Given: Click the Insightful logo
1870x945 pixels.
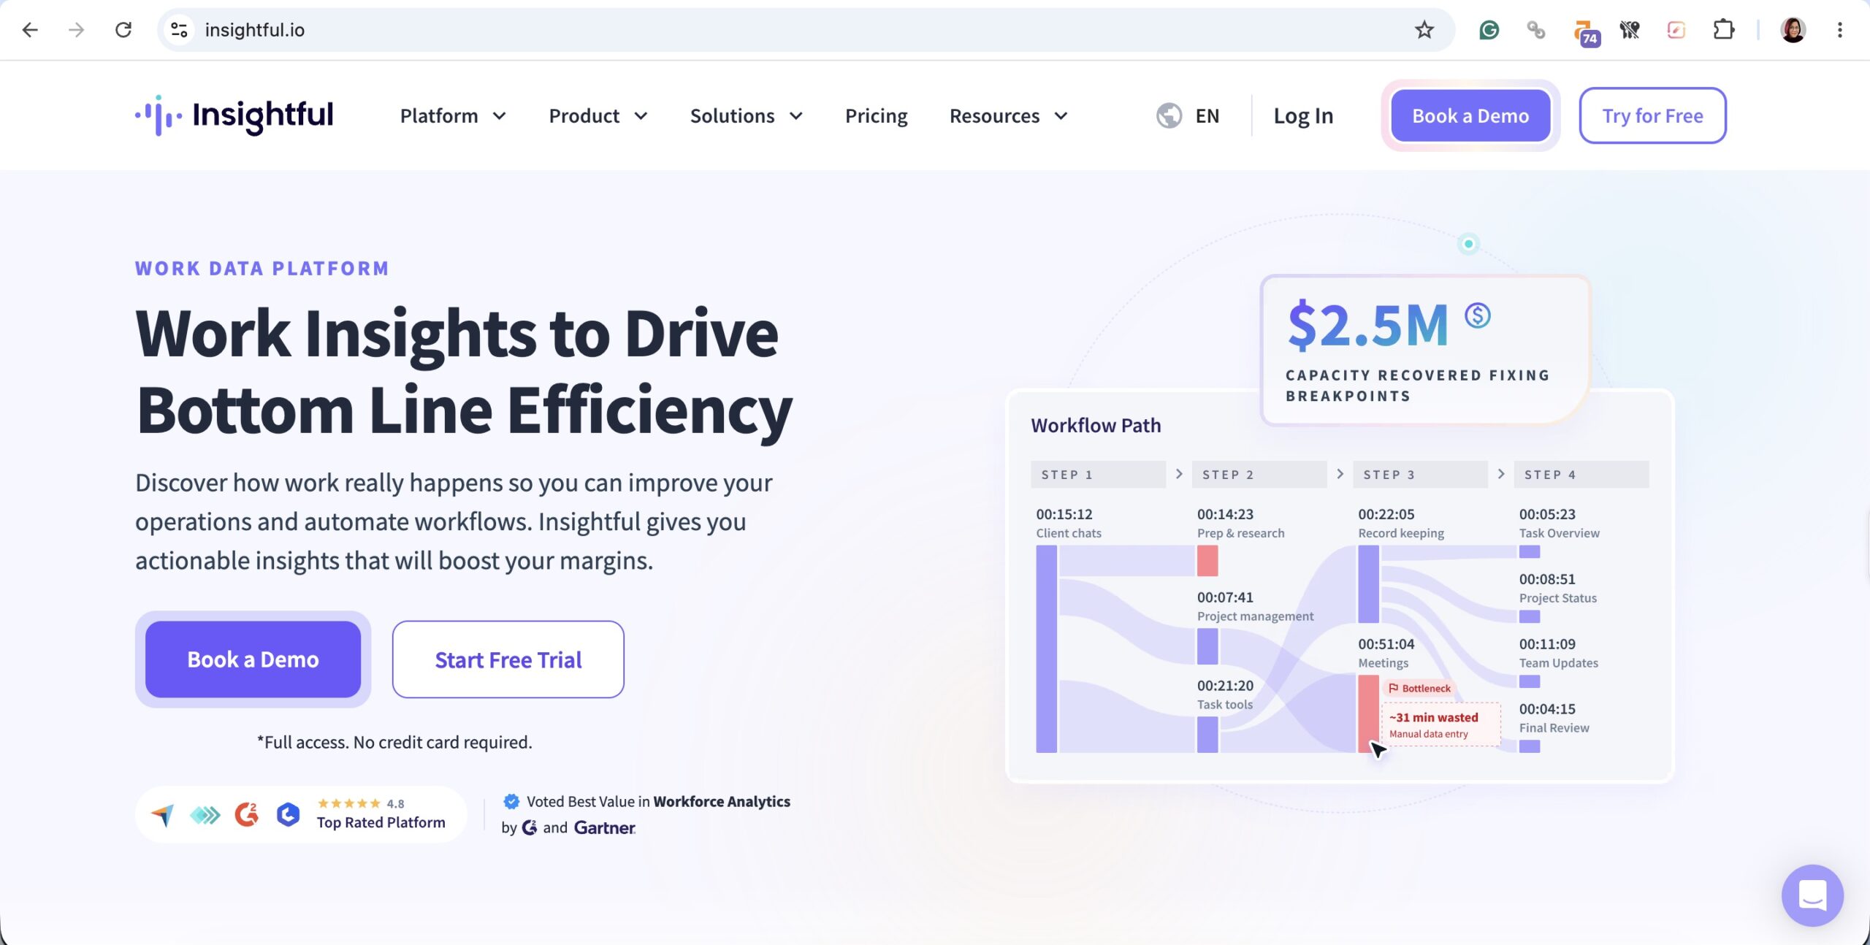Looking at the screenshot, I should click(x=234, y=115).
